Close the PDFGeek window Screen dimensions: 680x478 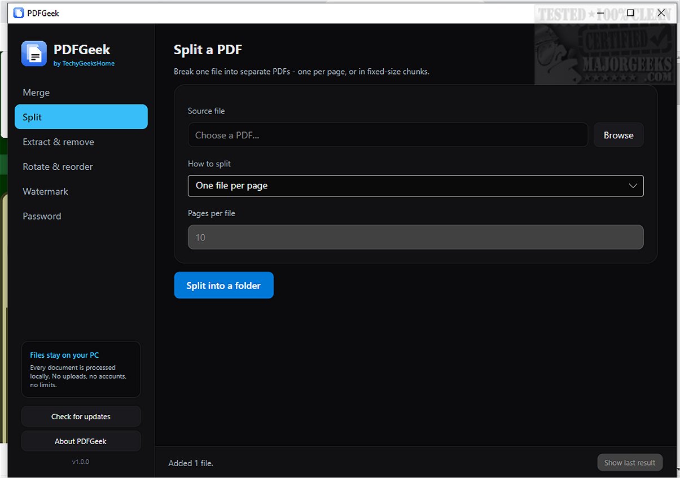coord(661,12)
